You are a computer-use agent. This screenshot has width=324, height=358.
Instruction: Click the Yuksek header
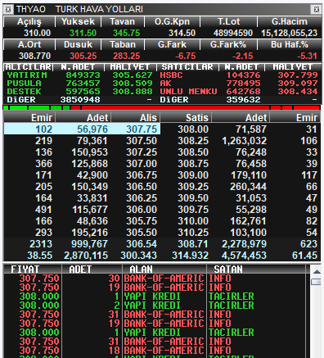click(78, 22)
